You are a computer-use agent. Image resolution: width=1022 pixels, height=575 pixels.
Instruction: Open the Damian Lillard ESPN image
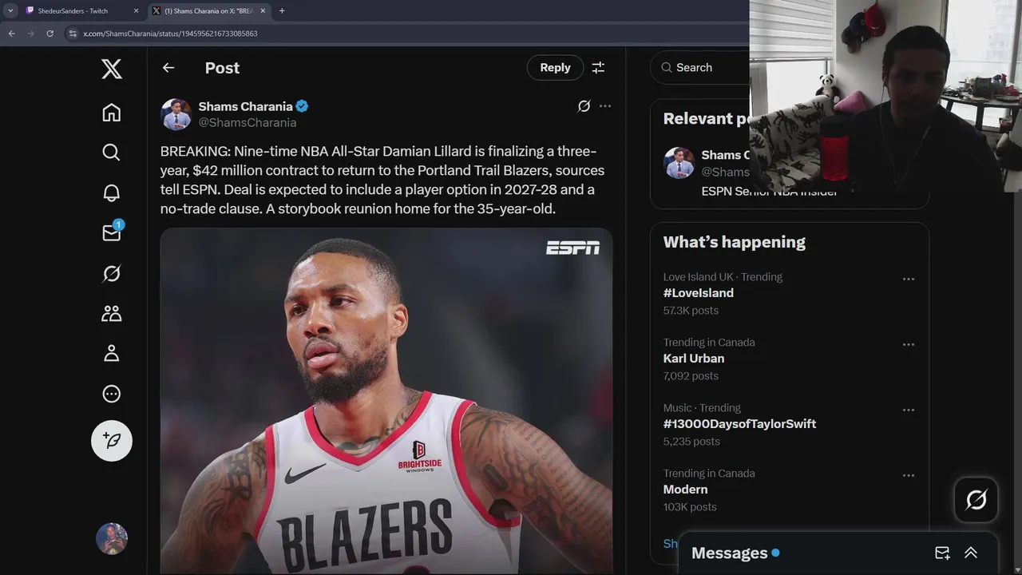pos(386,401)
